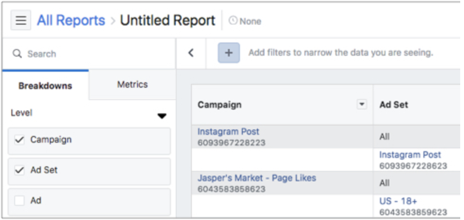The image size is (464, 220).
Task: Open the US - 18+ ad set
Action: [398, 201]
